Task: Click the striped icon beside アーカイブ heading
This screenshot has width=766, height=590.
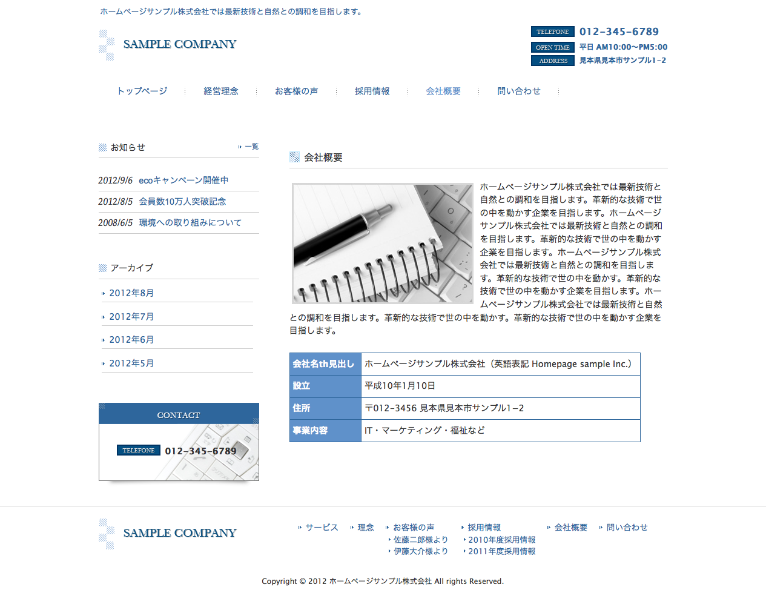Action: 102,268
